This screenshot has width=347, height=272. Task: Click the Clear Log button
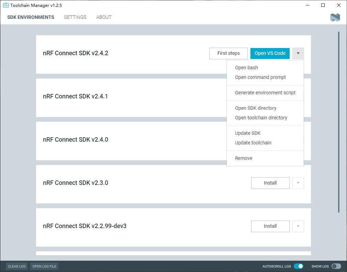pyautogui.click(x=17, y=266)
